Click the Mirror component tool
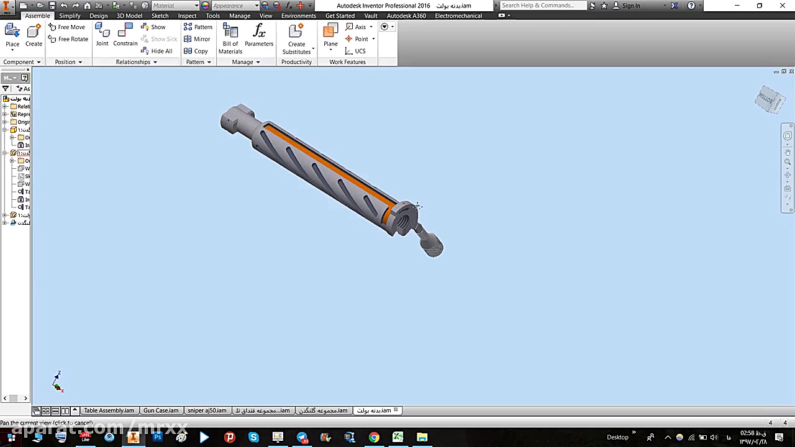Screen dimensions: 795x447 click(197, 39)
